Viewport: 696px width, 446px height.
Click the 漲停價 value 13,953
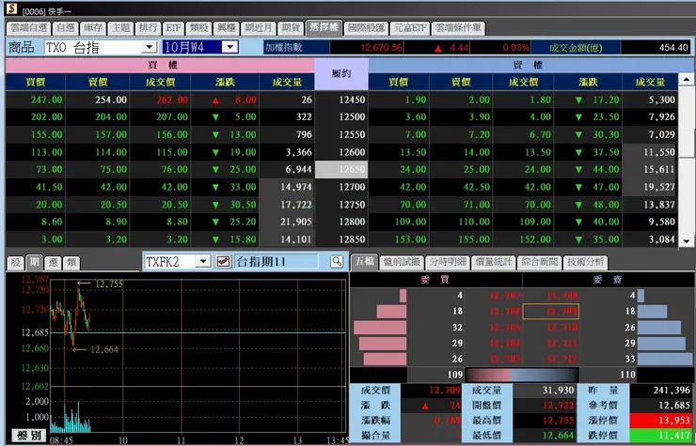pyautogui.click(x=661, y=421)
